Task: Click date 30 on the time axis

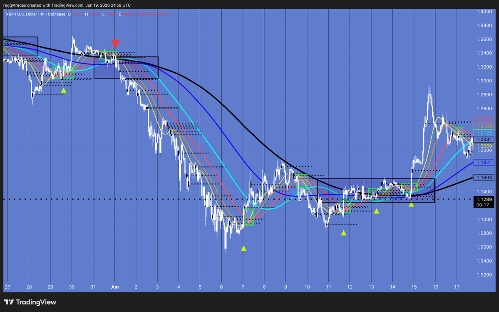Action: point(72,287)
